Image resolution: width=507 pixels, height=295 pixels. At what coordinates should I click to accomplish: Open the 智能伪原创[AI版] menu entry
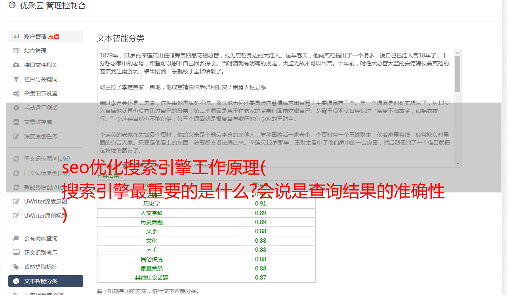46,187
